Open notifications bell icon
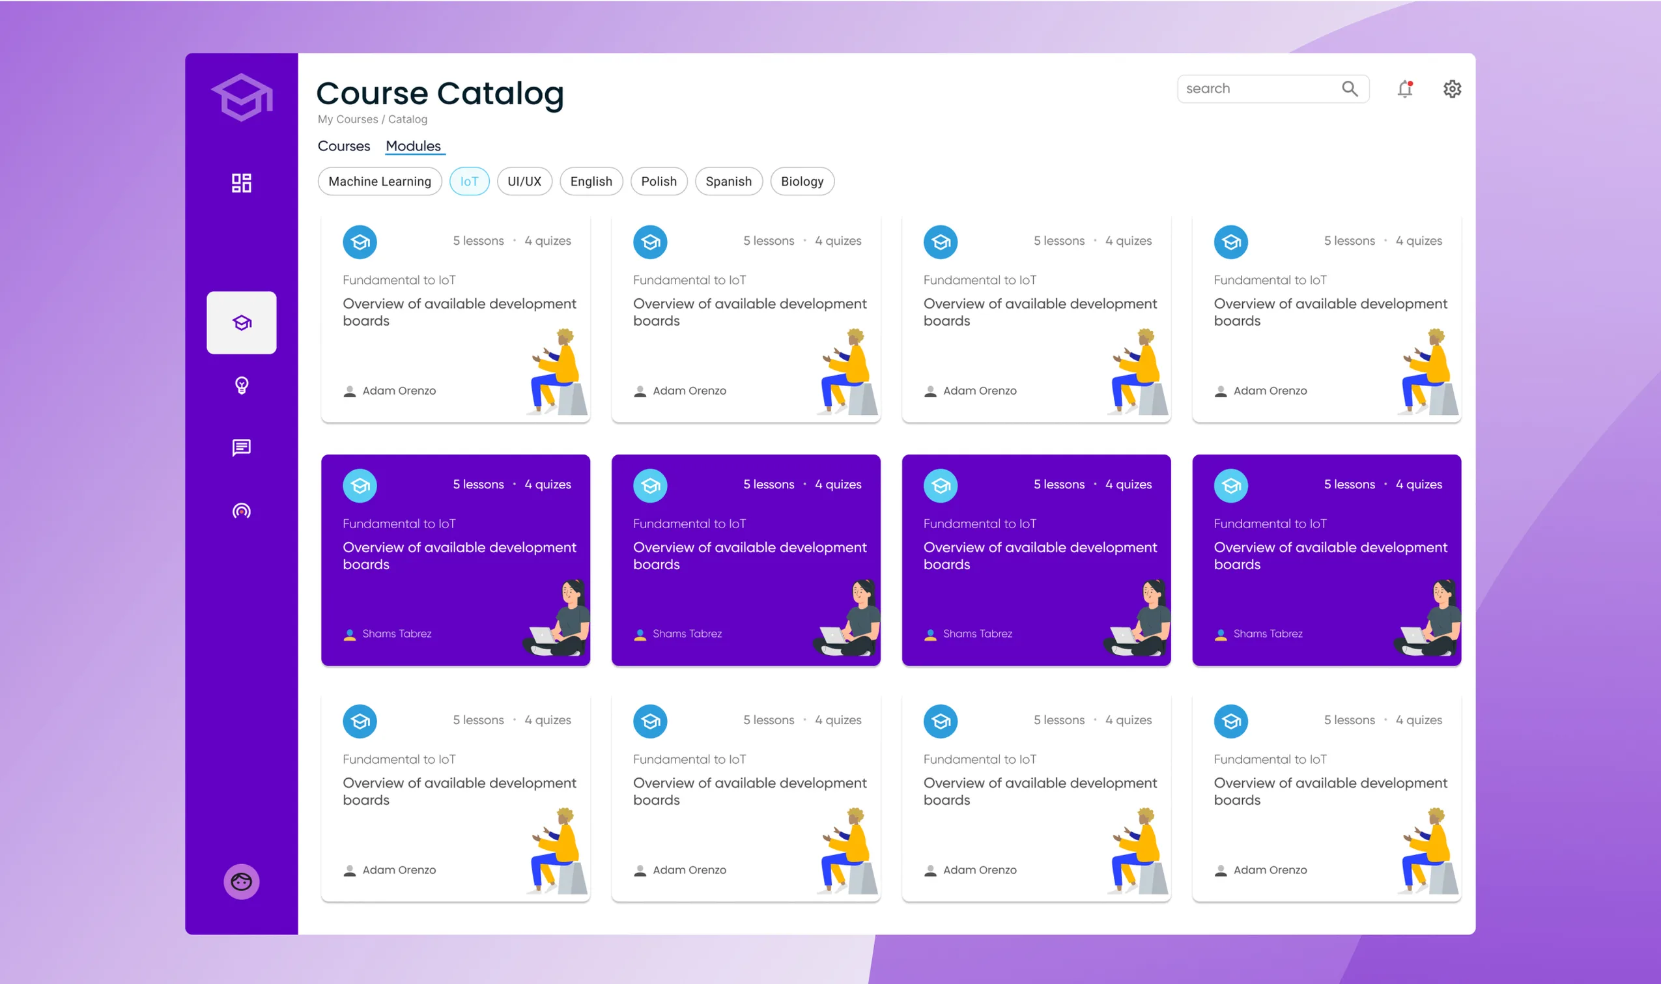Viewport: 1661px width, 984px height. [1404, 89]
